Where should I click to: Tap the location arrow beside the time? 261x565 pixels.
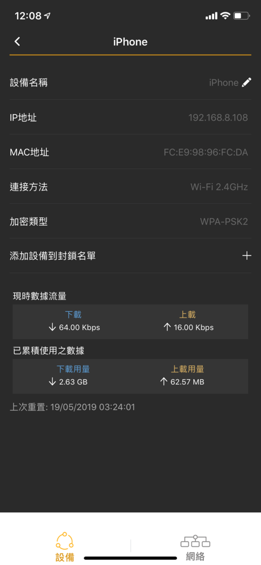[47, 16]
